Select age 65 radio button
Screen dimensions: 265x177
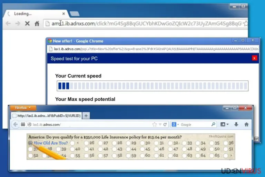212,156
